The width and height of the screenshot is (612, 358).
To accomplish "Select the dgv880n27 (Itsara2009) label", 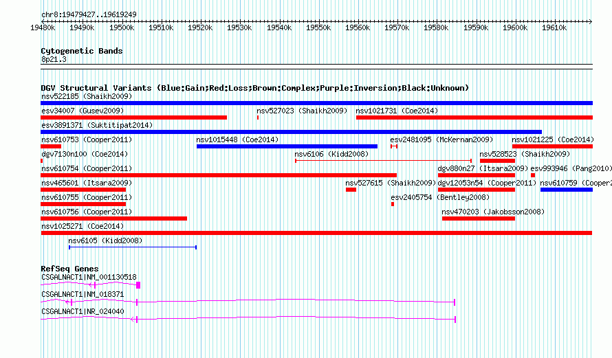I will [x=483, y=168].
